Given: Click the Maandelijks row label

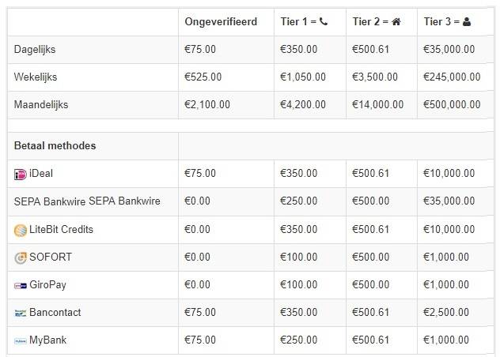Looking at the screenshot, I should (x=40, y=104).
